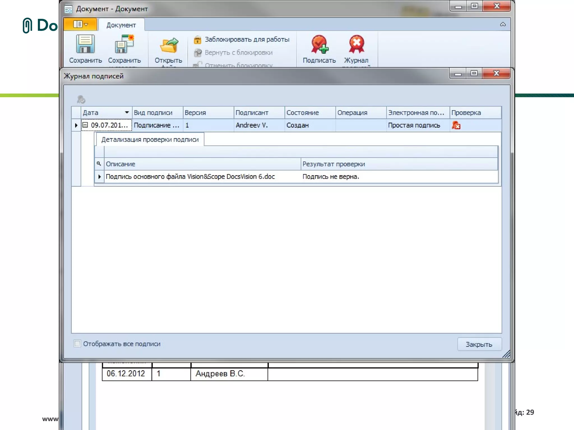Enable the Отображать все подписи checkbox
Image resolution: width=574 pixels, height=430 pixels.
click(x=77, y=343)
